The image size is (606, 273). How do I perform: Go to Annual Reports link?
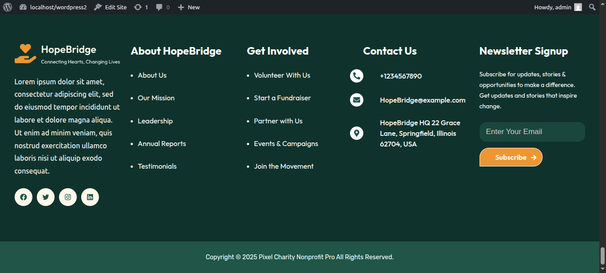click(162, 144)
